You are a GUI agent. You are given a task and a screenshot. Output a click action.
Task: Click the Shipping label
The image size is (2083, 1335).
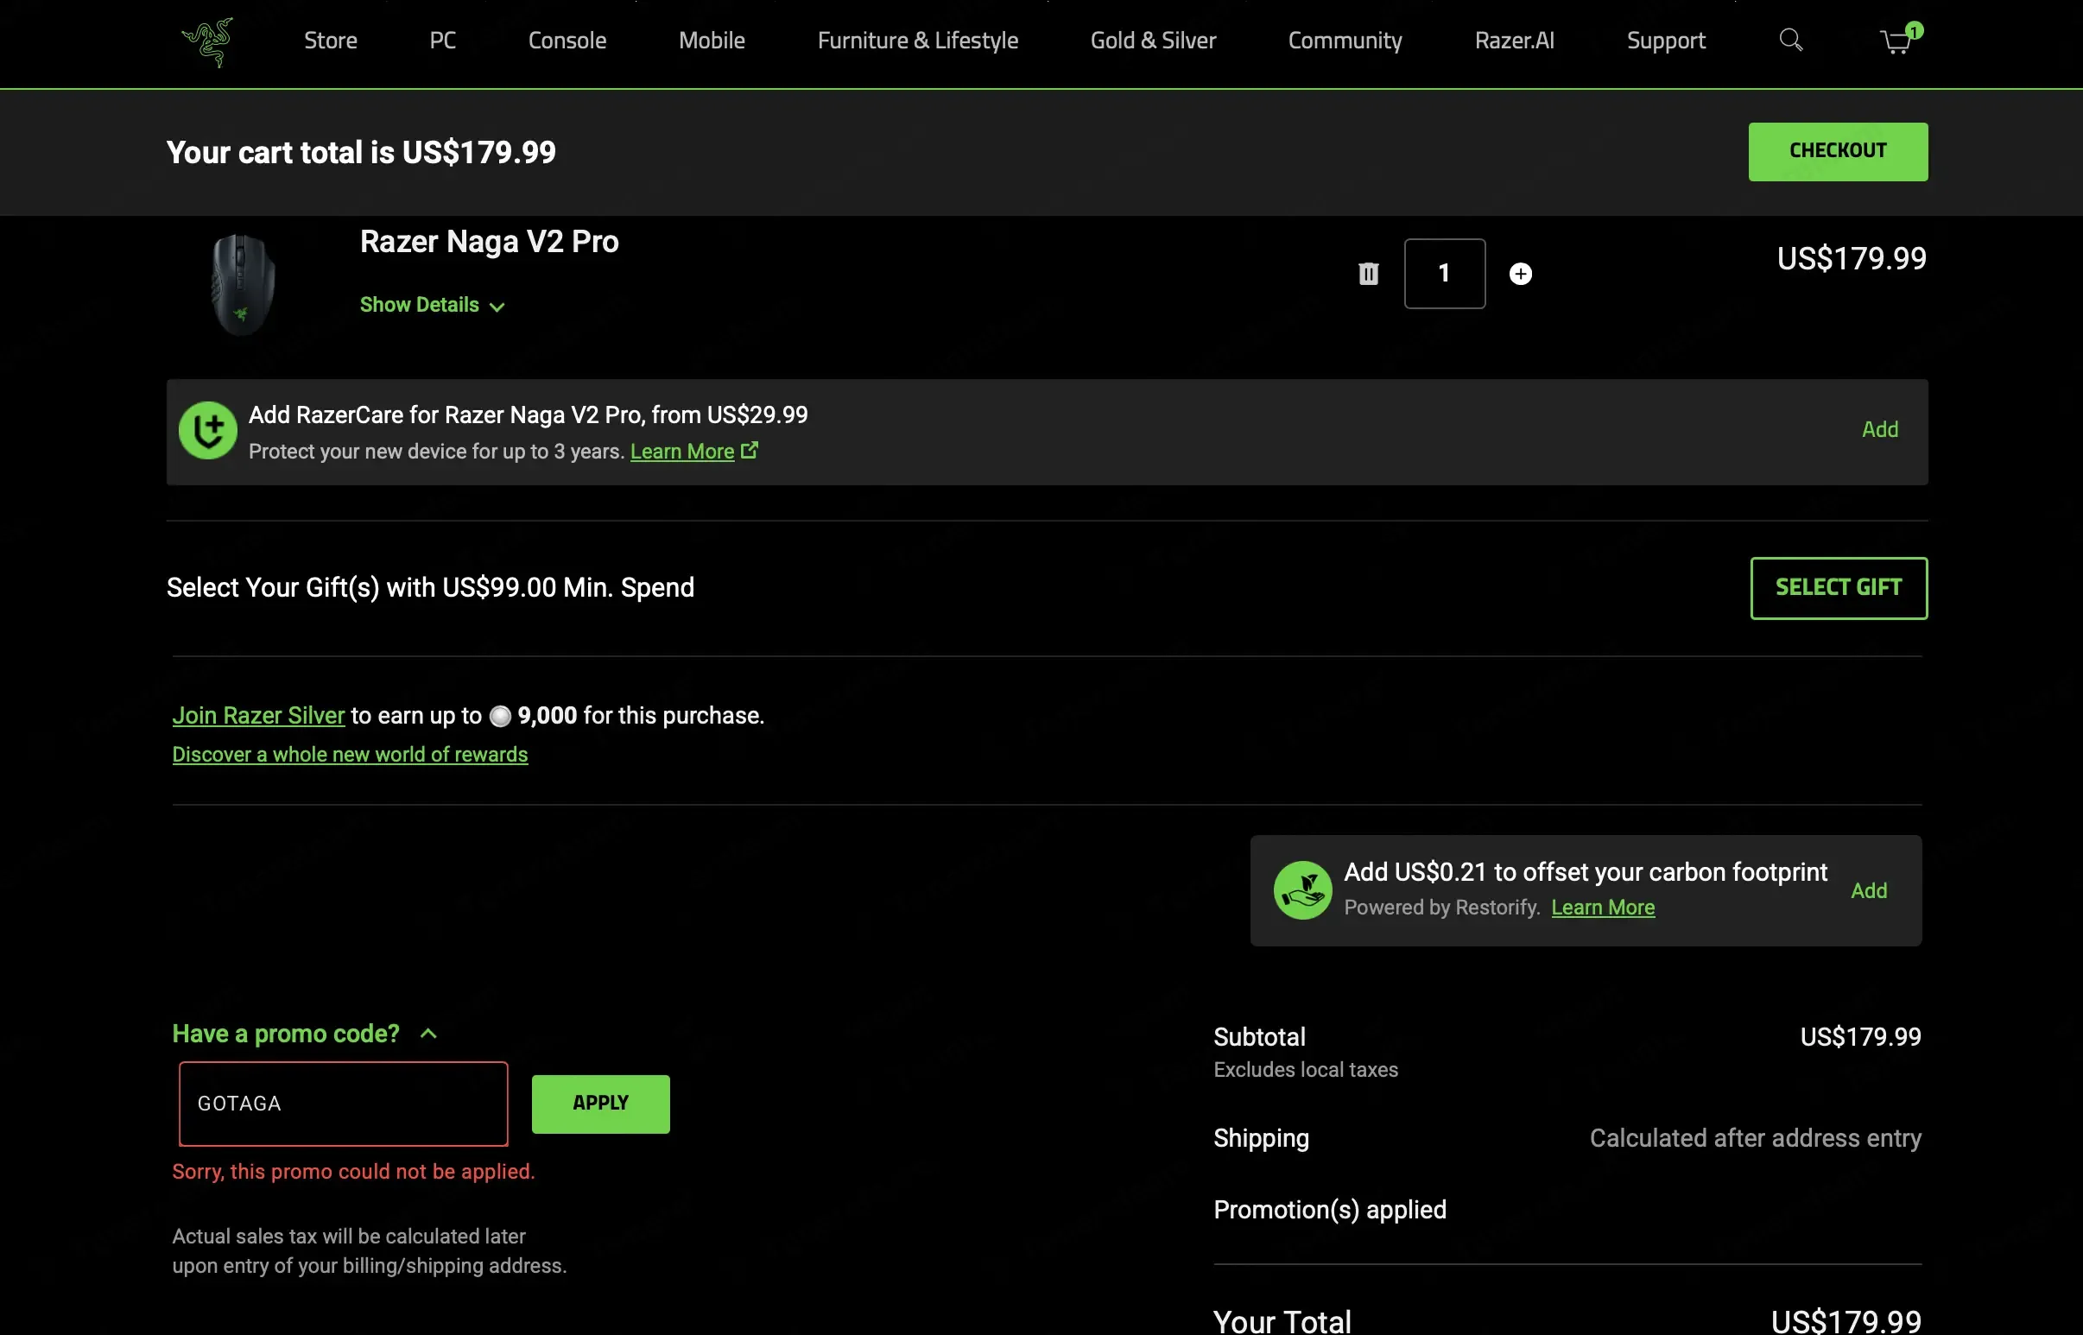pyautogui.click(x=1260, y=1138)
